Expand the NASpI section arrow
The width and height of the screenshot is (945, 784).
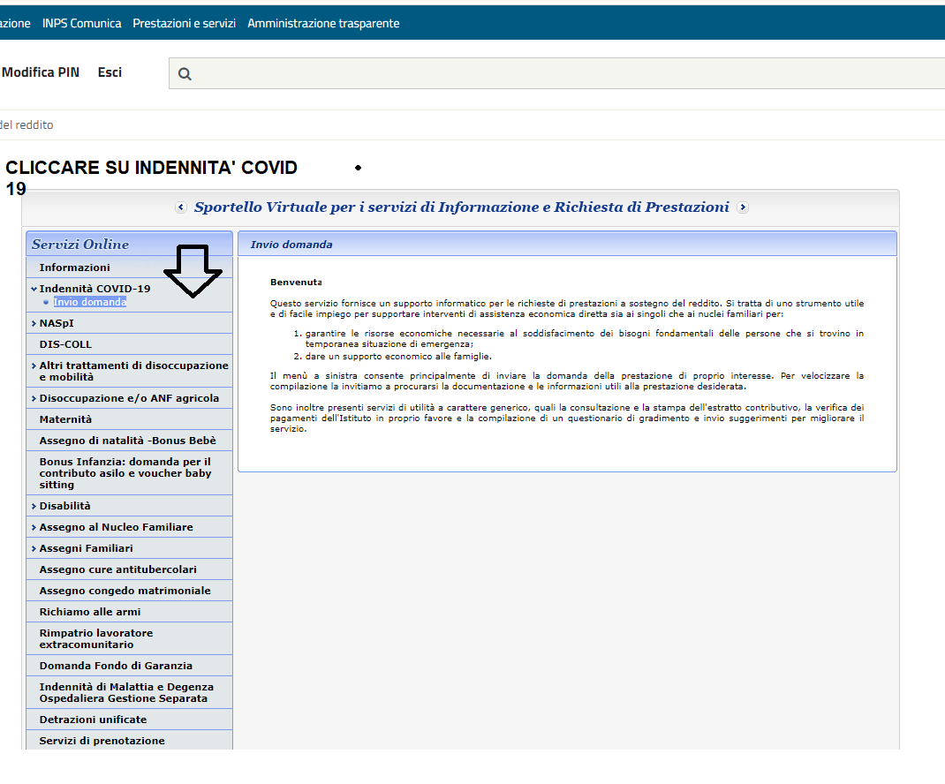(34, 324)
